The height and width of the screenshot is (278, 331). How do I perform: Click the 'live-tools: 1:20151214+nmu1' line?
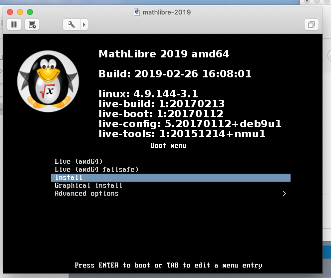tap(182, 134)
